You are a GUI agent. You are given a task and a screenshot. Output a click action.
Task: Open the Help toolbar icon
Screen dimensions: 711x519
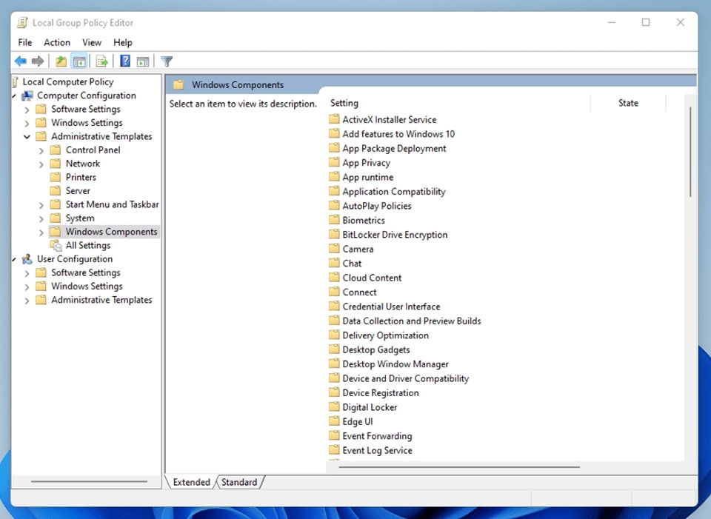point(125,61)
